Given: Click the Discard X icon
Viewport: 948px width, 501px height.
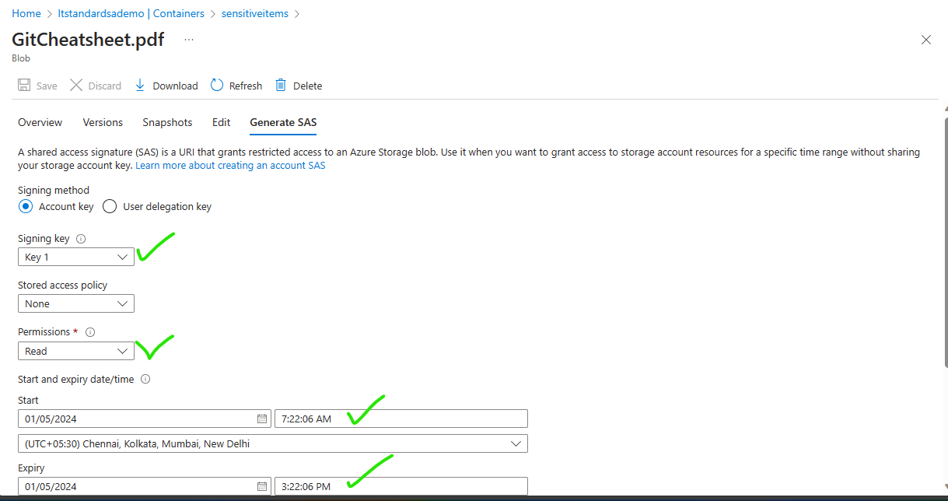Looking at the screenshot, I should (x=76, y=86).
